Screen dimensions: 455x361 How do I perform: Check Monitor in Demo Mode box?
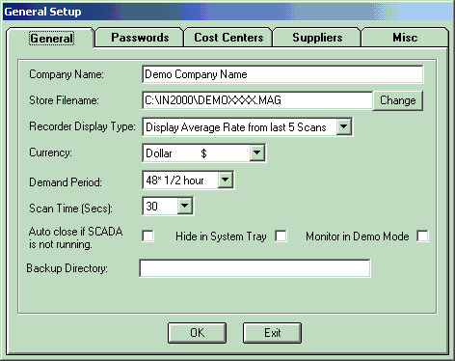tap(422, 236)
